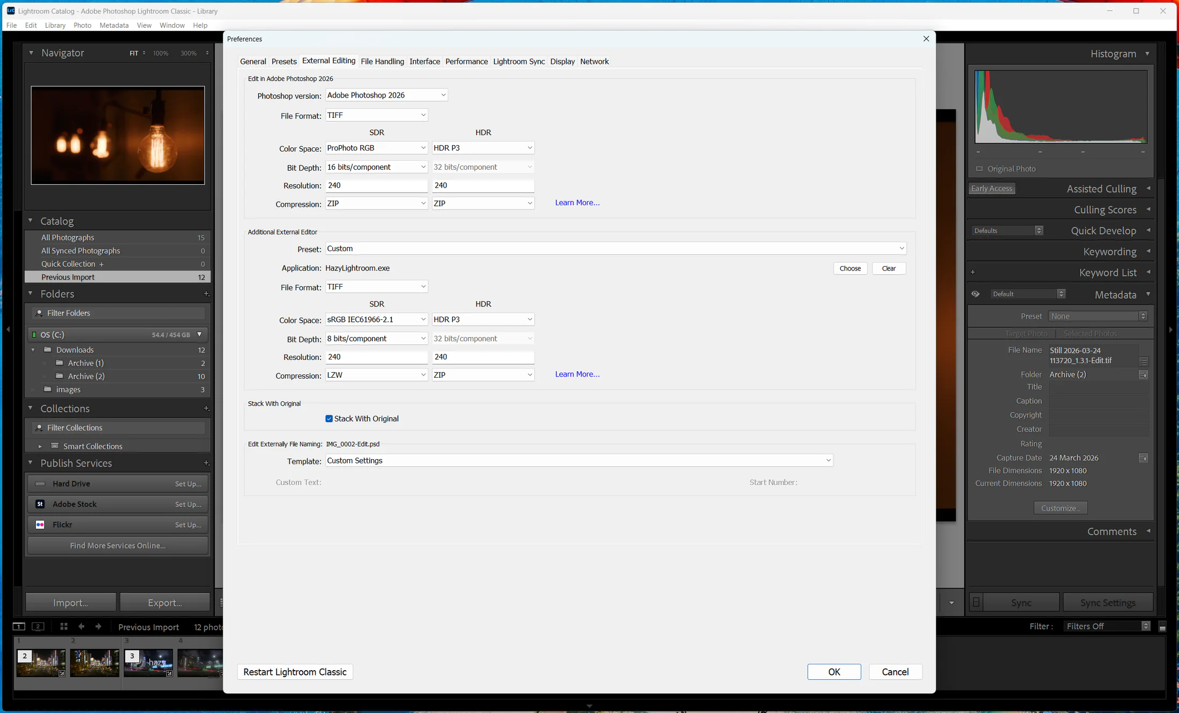This screenshot has width=1179, height=713.
Task: Close the Preferences dialog with X
Action: (926, 39)
